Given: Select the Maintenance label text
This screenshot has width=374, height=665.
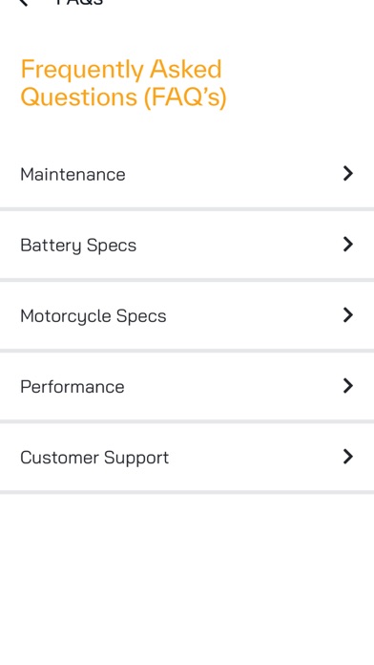Looking at the screenshot, I should [x=73, y=174].
